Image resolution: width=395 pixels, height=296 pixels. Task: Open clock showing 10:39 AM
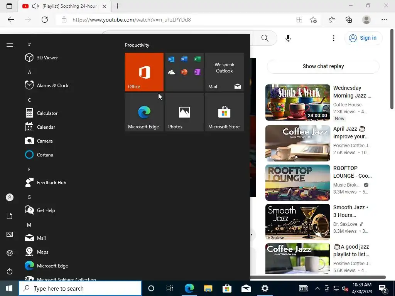[362, 288]
